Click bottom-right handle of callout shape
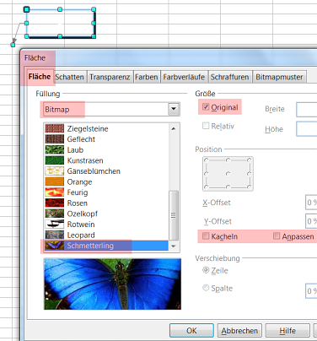The height and width of the screenshot is (341, 317). (94, 36)
